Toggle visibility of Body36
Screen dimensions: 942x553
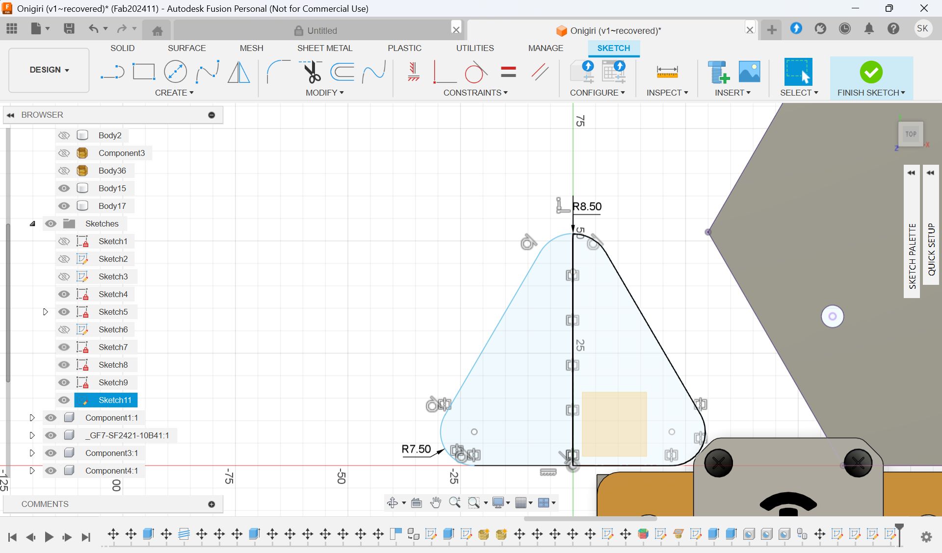tap(64, 171)
